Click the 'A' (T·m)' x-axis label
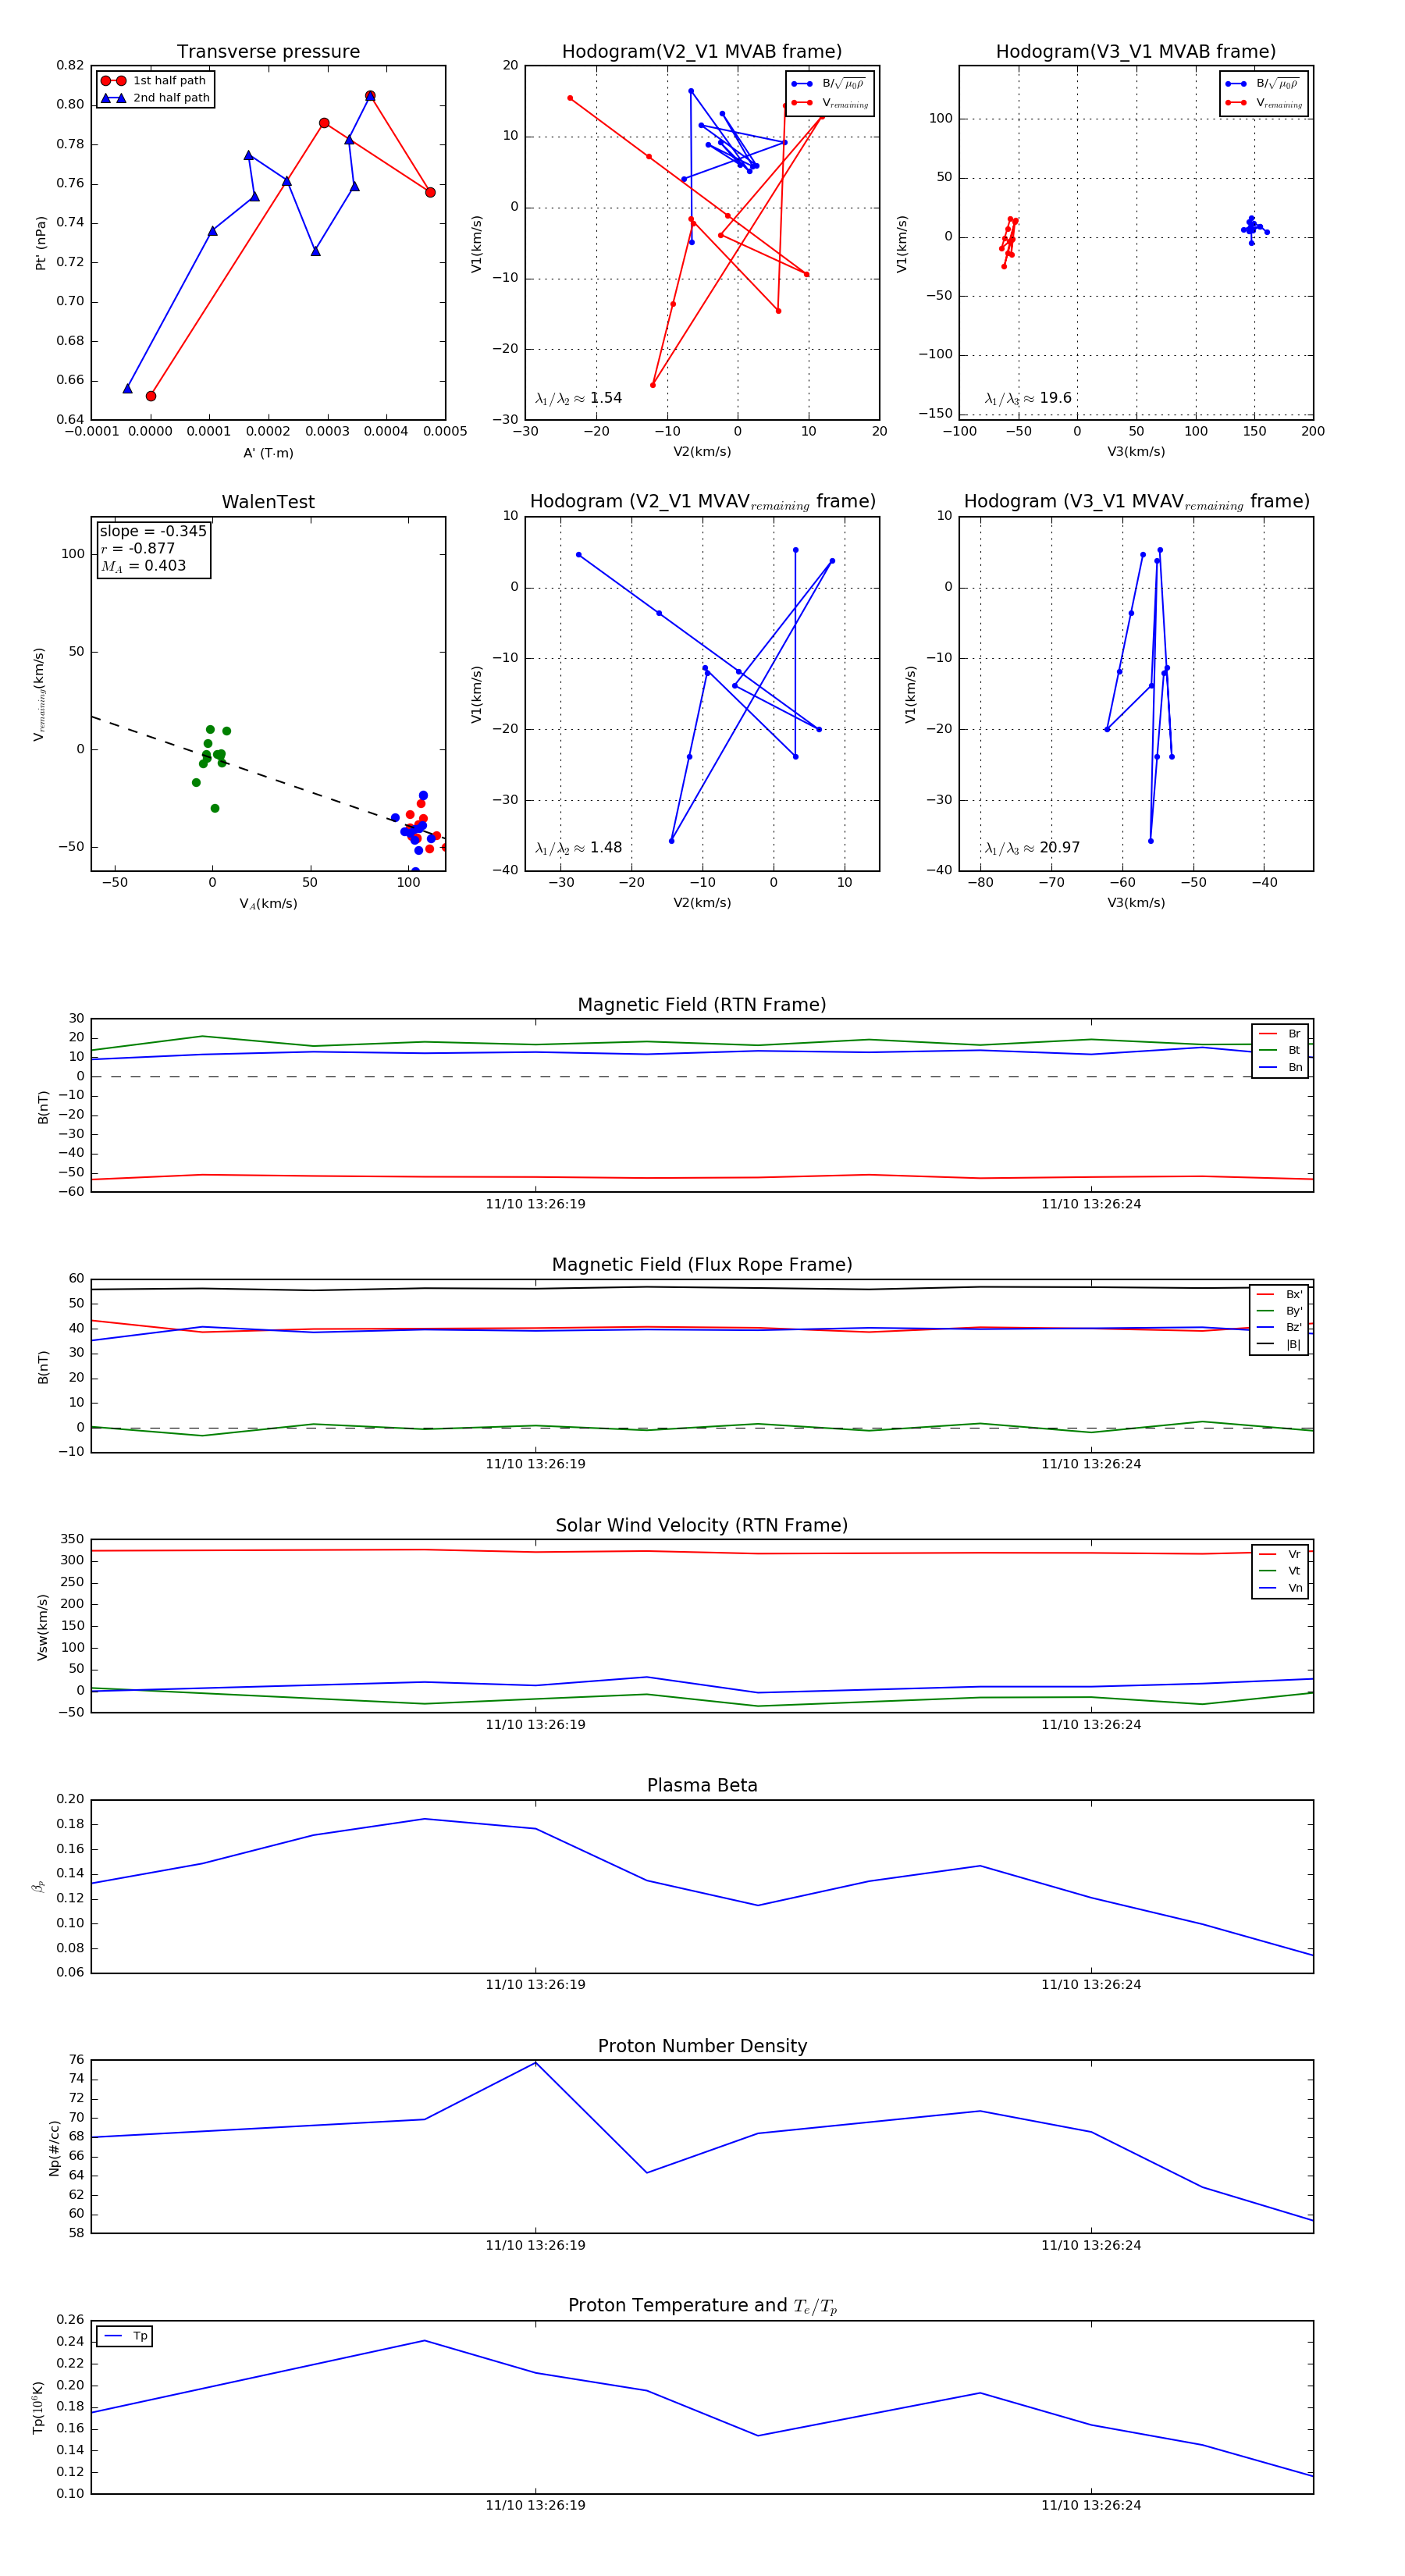Viewport: 1405px width, 2576px height. pyautogui.click(x=268, y=453)
